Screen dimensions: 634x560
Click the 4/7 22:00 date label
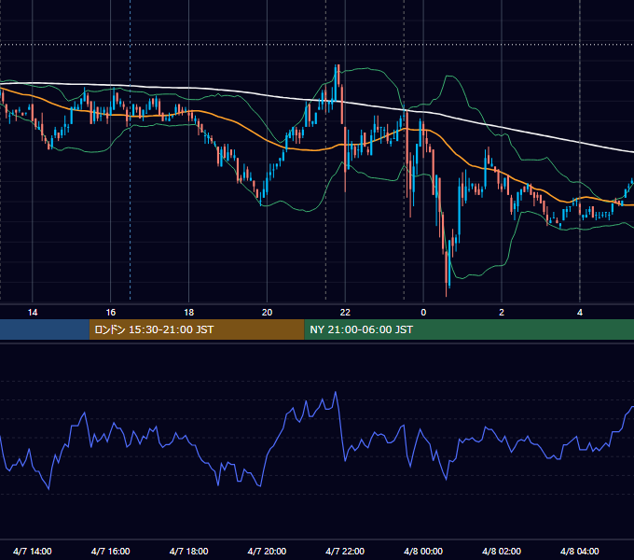coord(345,551)
